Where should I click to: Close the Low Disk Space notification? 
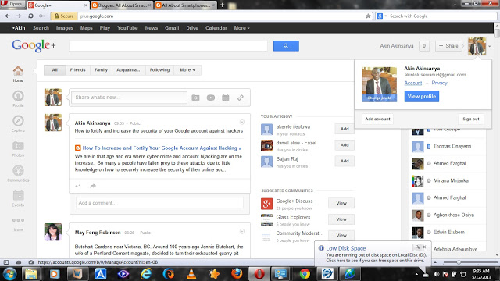click(424, 247)
